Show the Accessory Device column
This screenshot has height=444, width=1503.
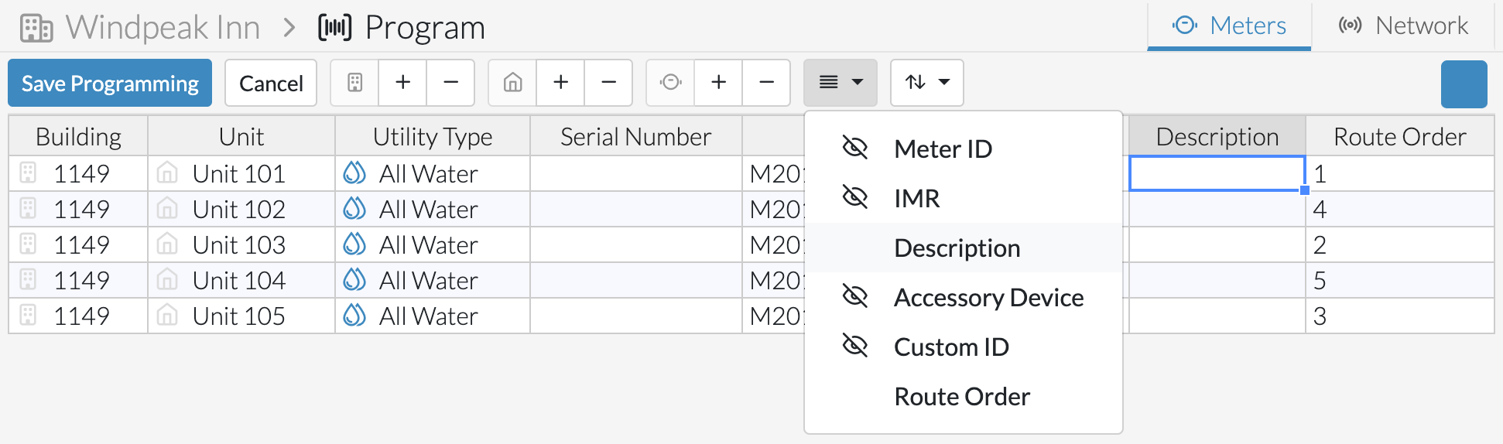(964, 297)
